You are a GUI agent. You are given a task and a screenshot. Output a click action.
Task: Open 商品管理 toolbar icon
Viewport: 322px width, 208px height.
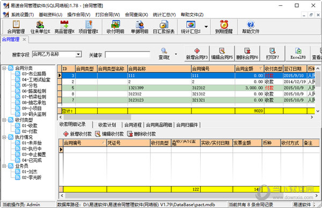(64, 27)
